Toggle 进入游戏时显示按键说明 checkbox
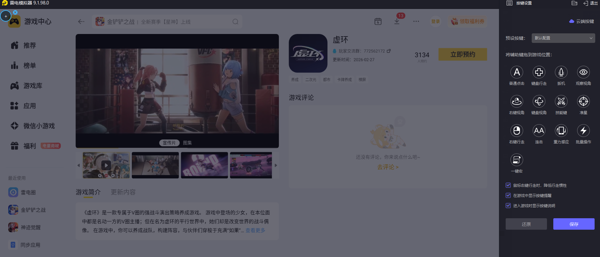The width and height of the screenshot is (600, 257). (508, 206)
